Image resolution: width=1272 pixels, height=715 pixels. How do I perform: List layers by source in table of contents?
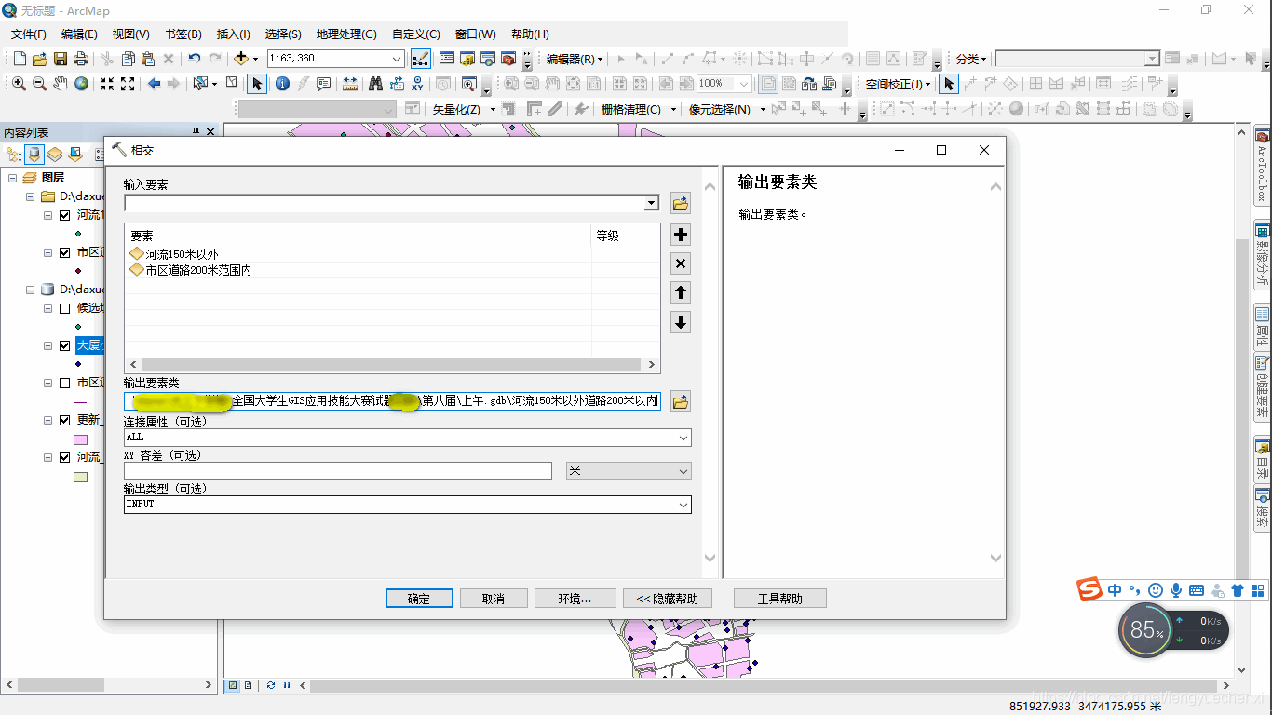pyautogui.click(x=34, y=154)
